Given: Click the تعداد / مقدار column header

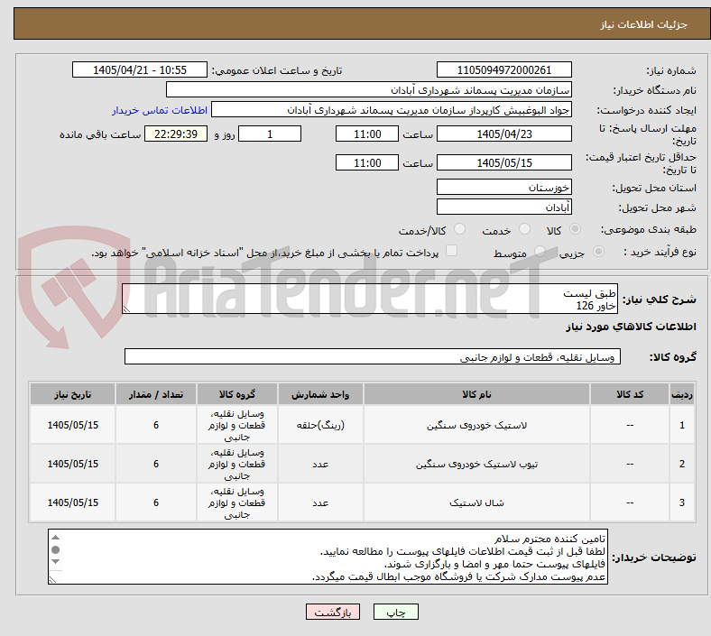Looking at the screenshot, I should (156, 394).
